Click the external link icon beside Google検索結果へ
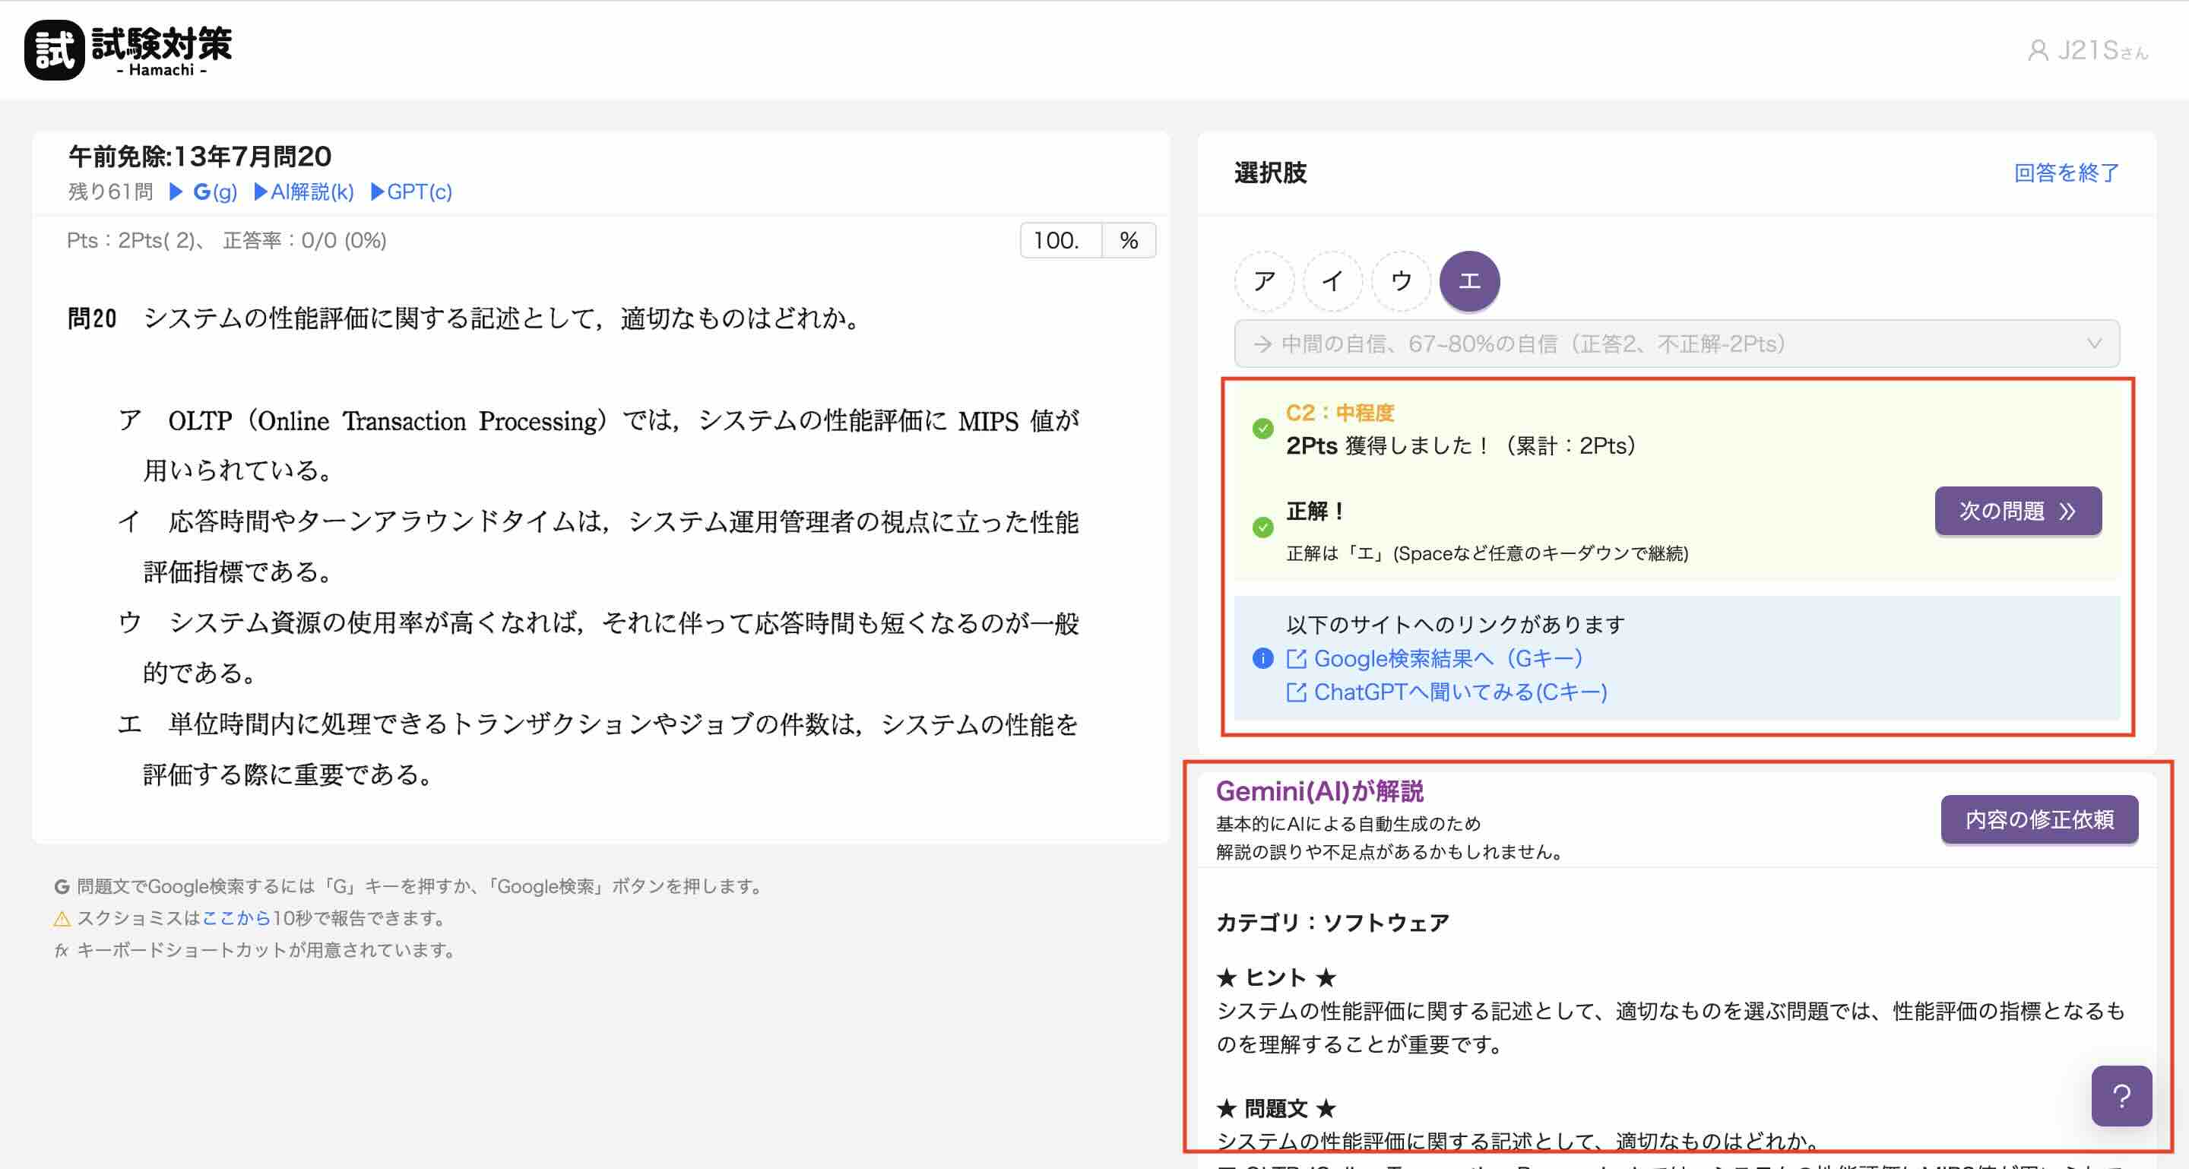Image resolution: width=2189 pixels, height=1169 pixels. [1296, 658]
